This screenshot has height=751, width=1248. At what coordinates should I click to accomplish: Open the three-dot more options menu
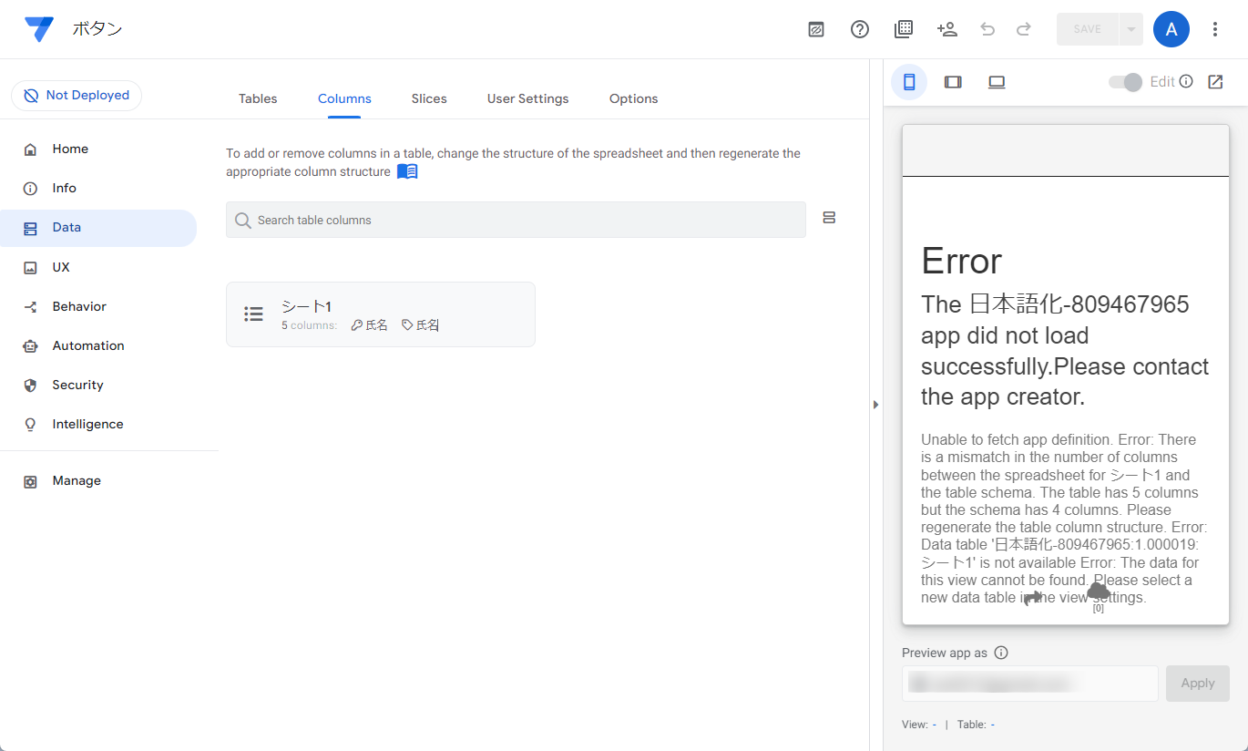[x=1215, y=29]
